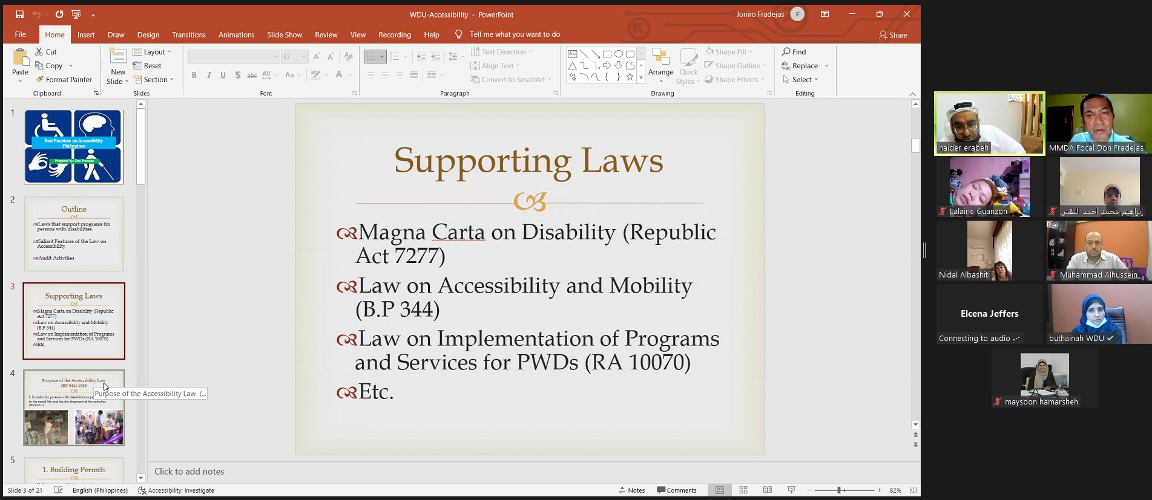Click Accessibility: Investigate status

point(176,490)
